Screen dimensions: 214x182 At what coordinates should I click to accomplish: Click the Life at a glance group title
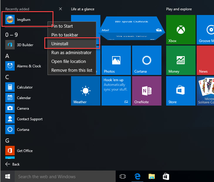[83, 9]
